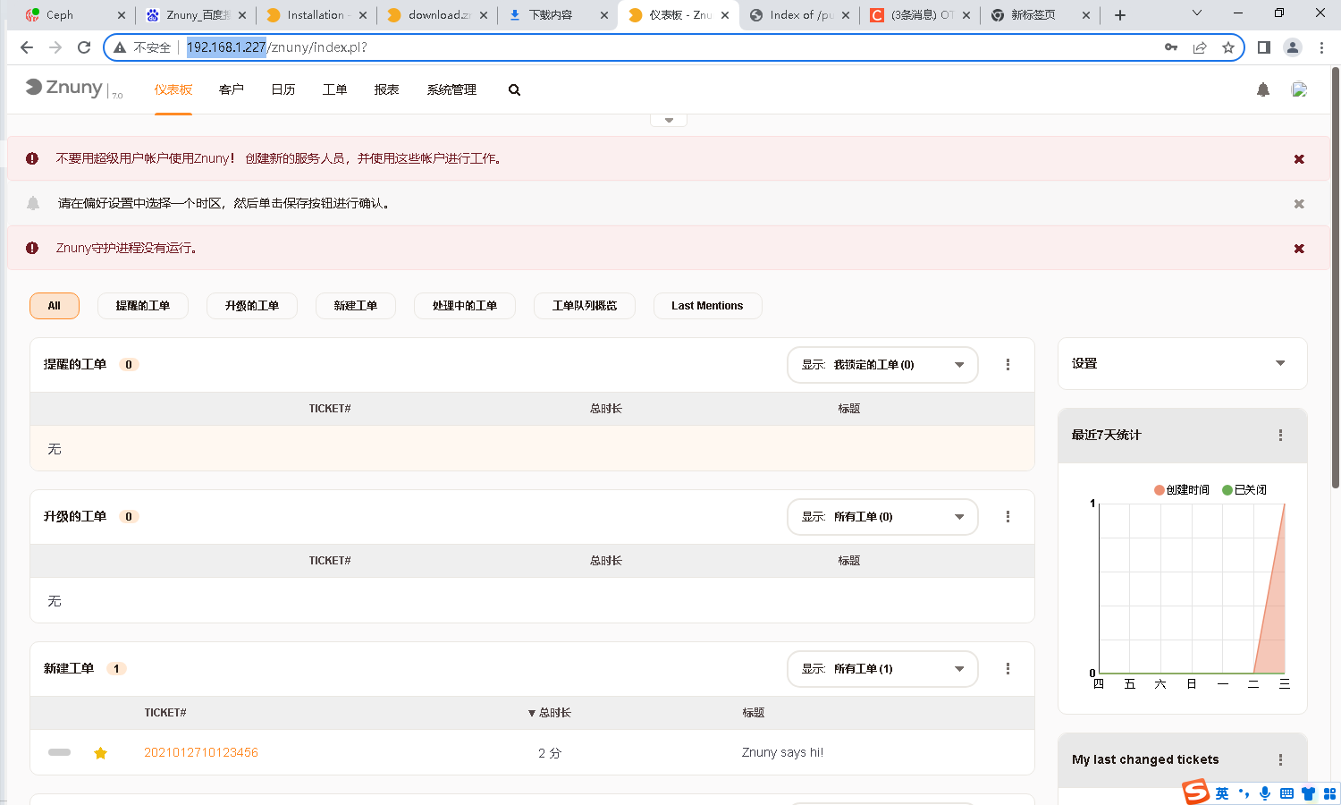Open ticket 2021012710123456 link
Viewport: 1341px width, 805px height.
(201, 753)
